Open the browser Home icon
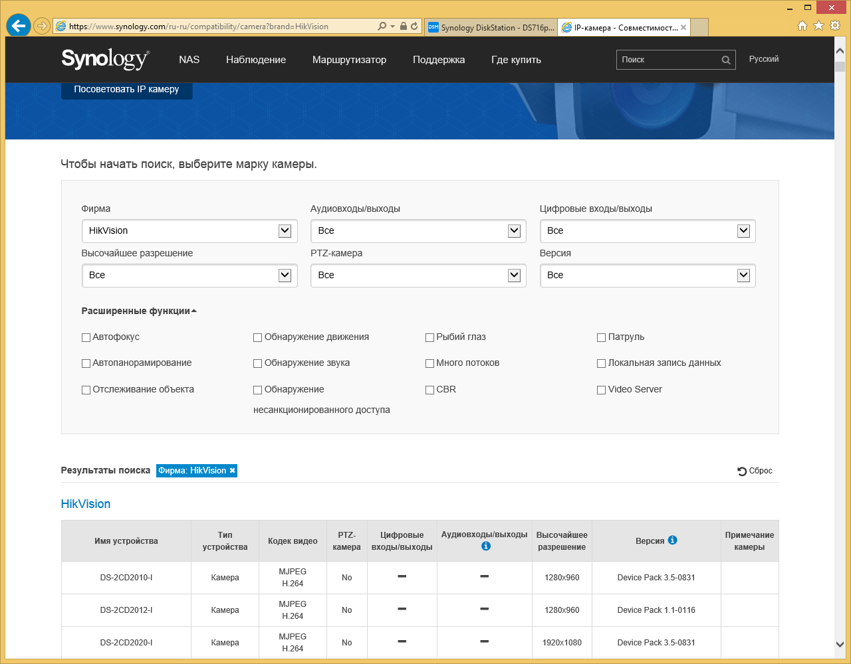 tap(802, 26)
